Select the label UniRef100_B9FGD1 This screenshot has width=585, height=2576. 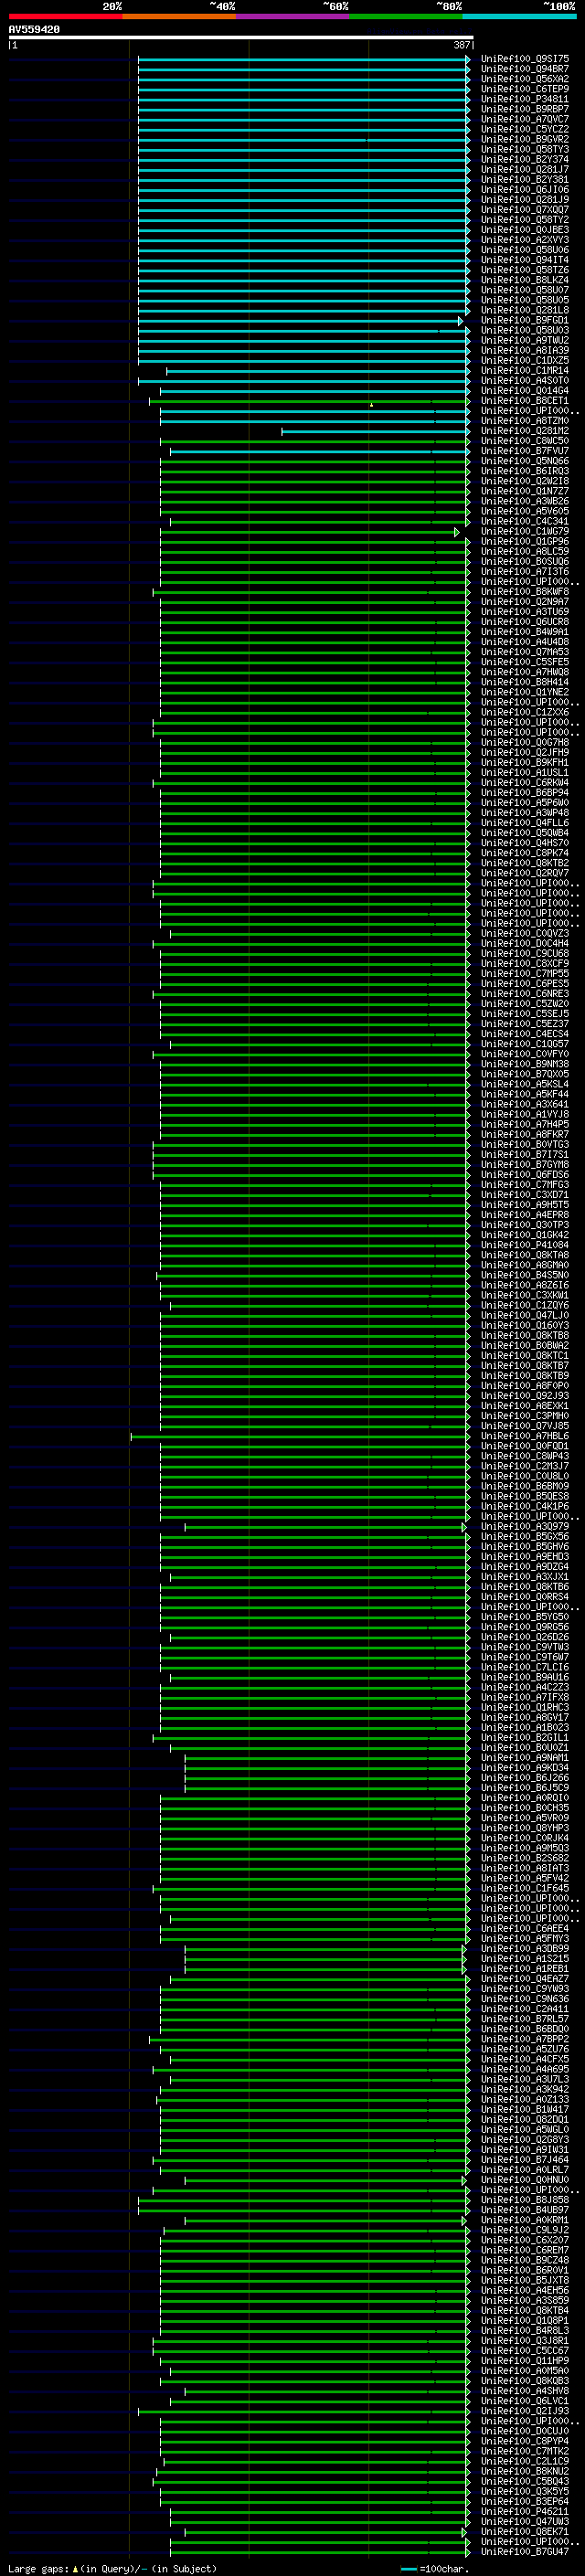click(525, 320)
